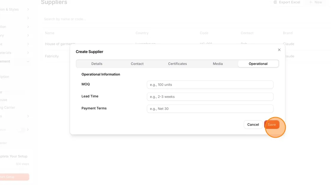Click the Start Setup button
The height and width of the screenshot is (185, 331).
coord(14,177)
